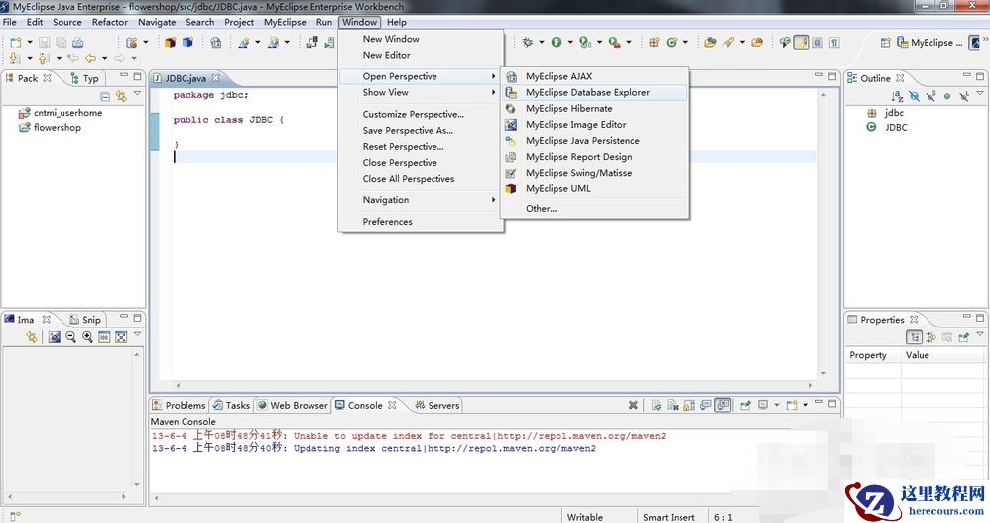This screenshot has width=990, height=523.
Task: Click the Debug bug icon
Action: (527, 42)
